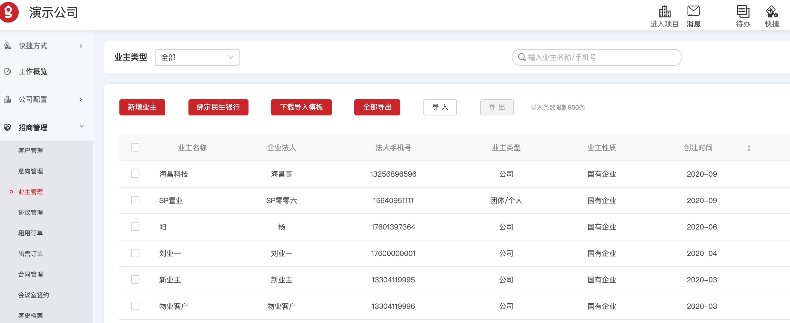Click the search magnifier icon
Viewport: 790px width, 323px height.
[x=522, y=57]
